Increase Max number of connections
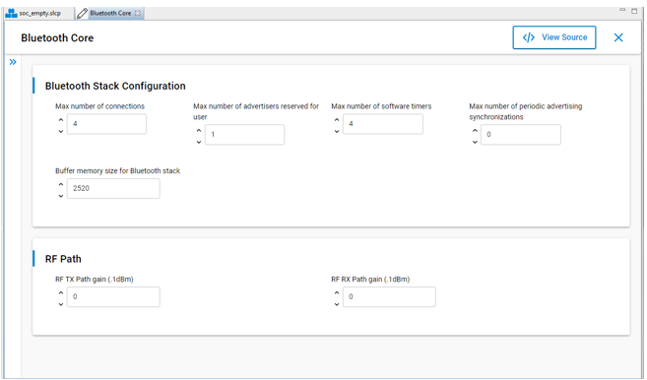Image resolution: width=647 pixels, height=380 pixels. 61,120
